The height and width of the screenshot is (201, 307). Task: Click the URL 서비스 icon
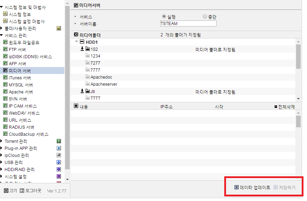pos(5,120)
